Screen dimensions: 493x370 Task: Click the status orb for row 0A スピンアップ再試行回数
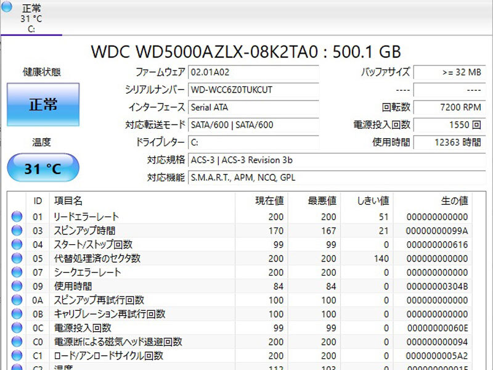(x=17, y=300)
